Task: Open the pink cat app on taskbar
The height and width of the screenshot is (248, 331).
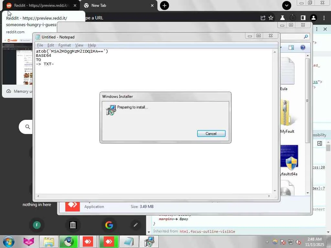Action: click(28, 242)
